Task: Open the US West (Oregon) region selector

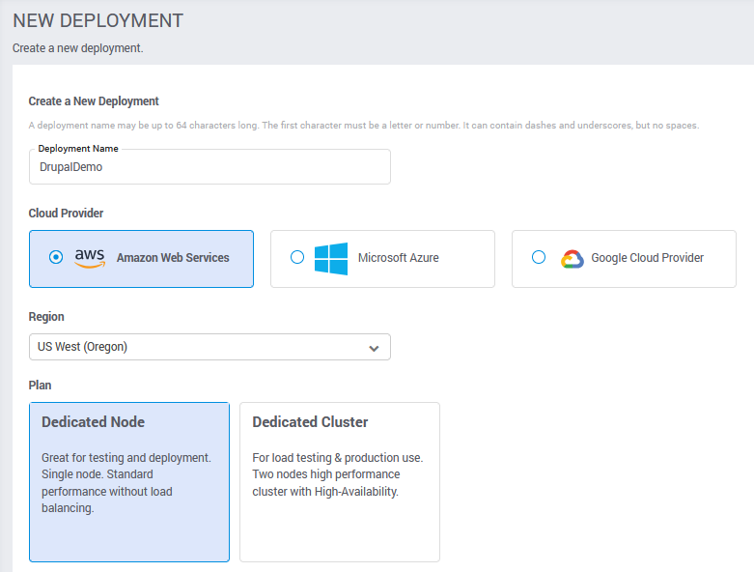Action: [x=193, y=347]
